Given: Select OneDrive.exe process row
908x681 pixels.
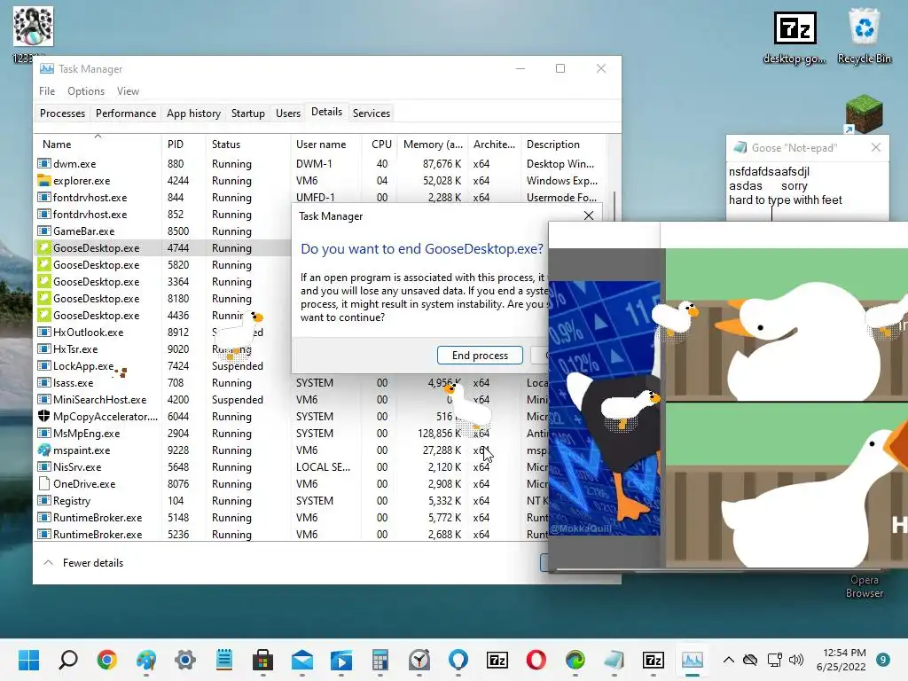Looking at the screenshot, I should (x=291, y=483).
